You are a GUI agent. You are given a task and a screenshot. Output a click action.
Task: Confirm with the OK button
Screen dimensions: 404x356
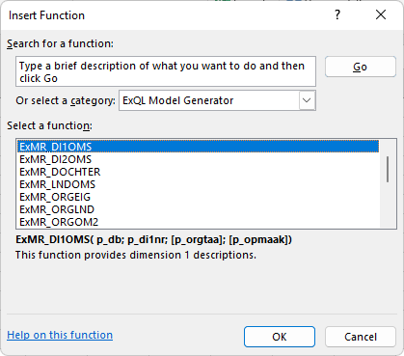pos(280,337)
